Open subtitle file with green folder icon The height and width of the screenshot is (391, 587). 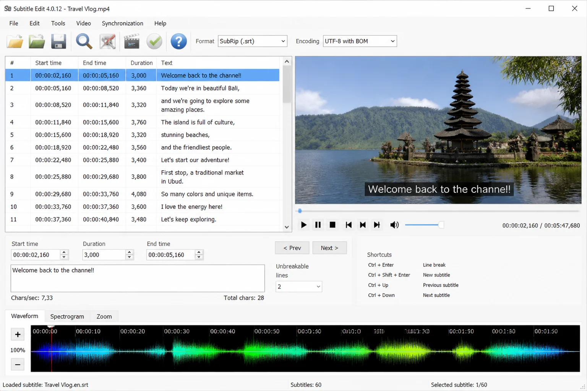click(x=37, y=41)
